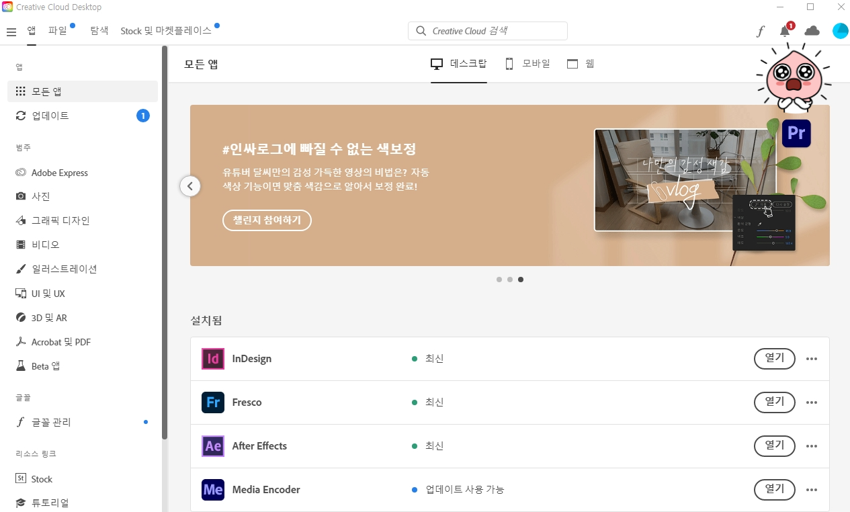This screenshot has height=512, width=850.
Task: Click the vlog thumbnail on banner
Action: click(685, 180)
